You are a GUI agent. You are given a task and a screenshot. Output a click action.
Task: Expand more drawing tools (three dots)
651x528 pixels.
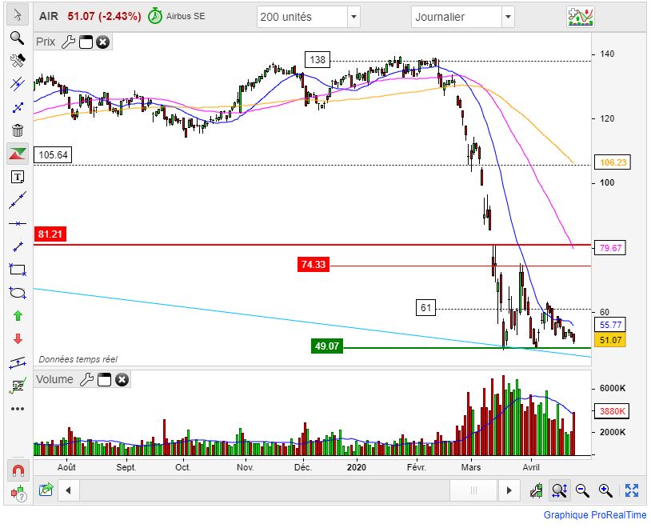point(17,409)
